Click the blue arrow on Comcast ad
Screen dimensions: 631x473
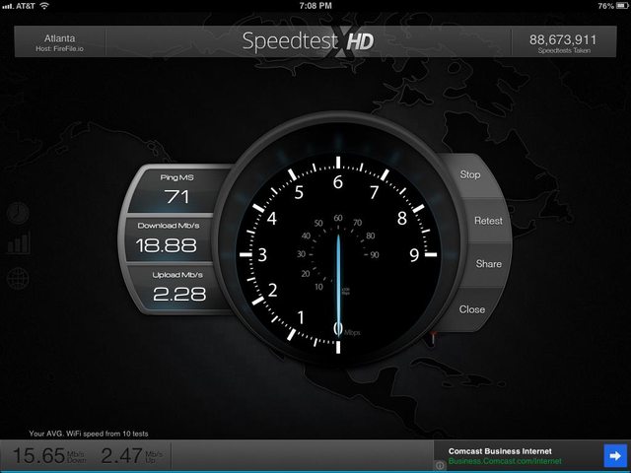point(615,455)
